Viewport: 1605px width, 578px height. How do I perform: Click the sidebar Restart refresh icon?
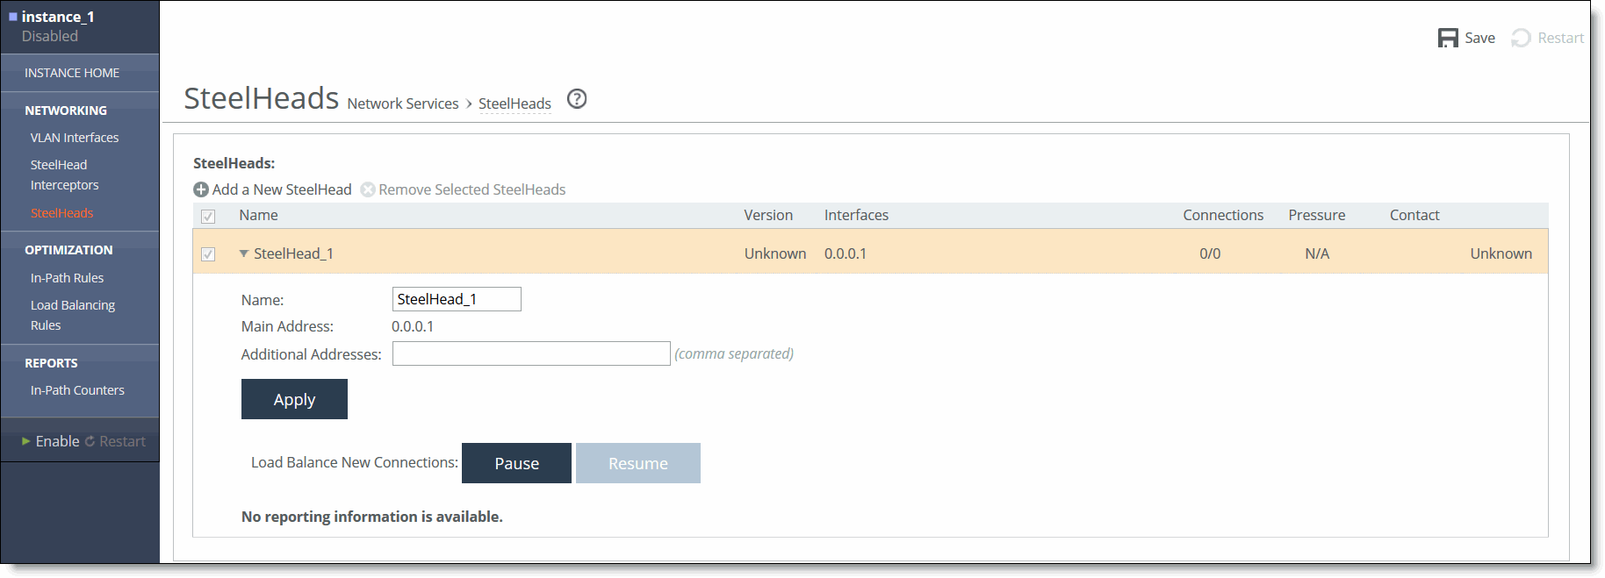(x=90, y=441)
